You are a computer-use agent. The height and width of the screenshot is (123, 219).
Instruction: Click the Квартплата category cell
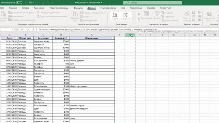(43, 54)
